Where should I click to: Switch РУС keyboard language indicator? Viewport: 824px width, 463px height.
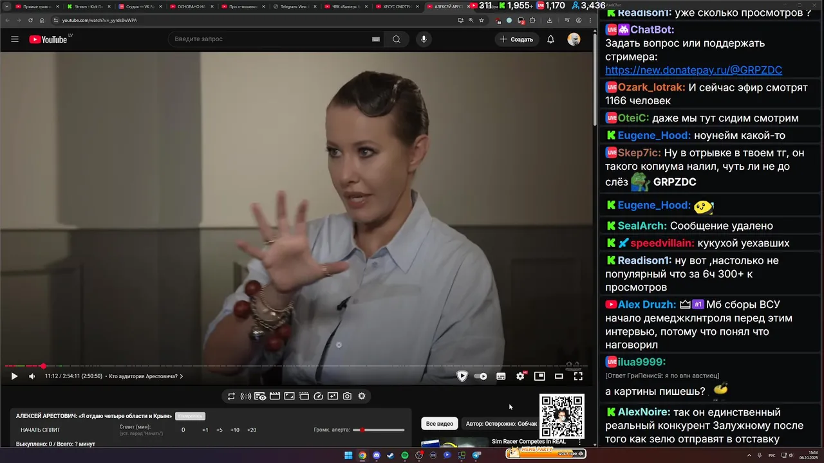(x=772, y=455)
